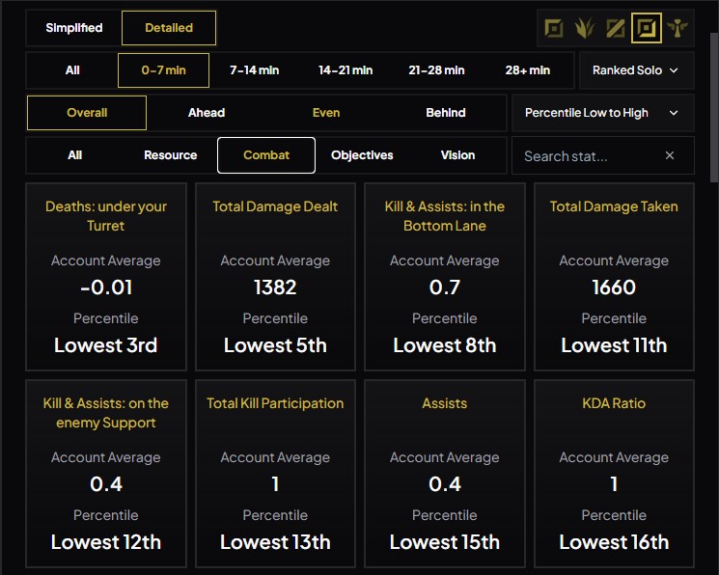Select the Support role icon
The width and height of the screenshot is (719, 575).
click(x=677, y=28)
